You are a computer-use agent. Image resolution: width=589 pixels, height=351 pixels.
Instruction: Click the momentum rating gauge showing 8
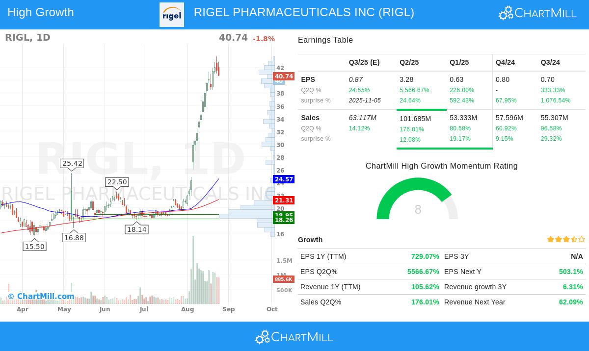click(x=418, y=199)
